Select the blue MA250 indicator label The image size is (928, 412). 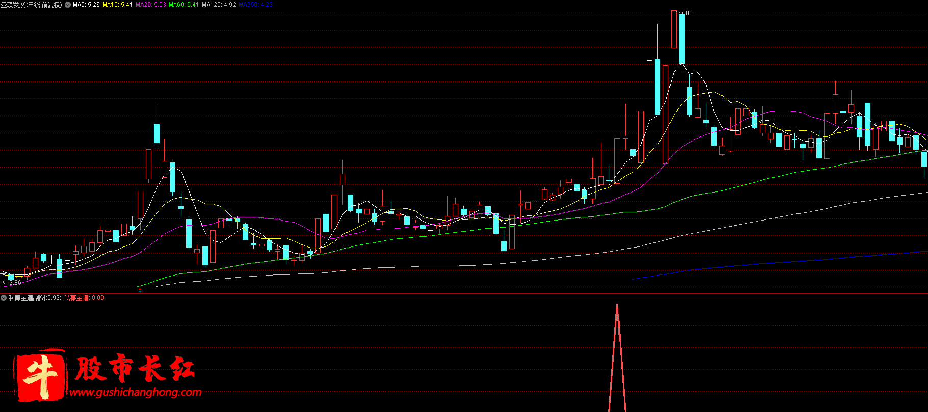255,5
